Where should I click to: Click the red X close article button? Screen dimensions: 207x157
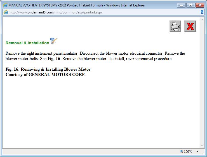[x=190, y=26]
